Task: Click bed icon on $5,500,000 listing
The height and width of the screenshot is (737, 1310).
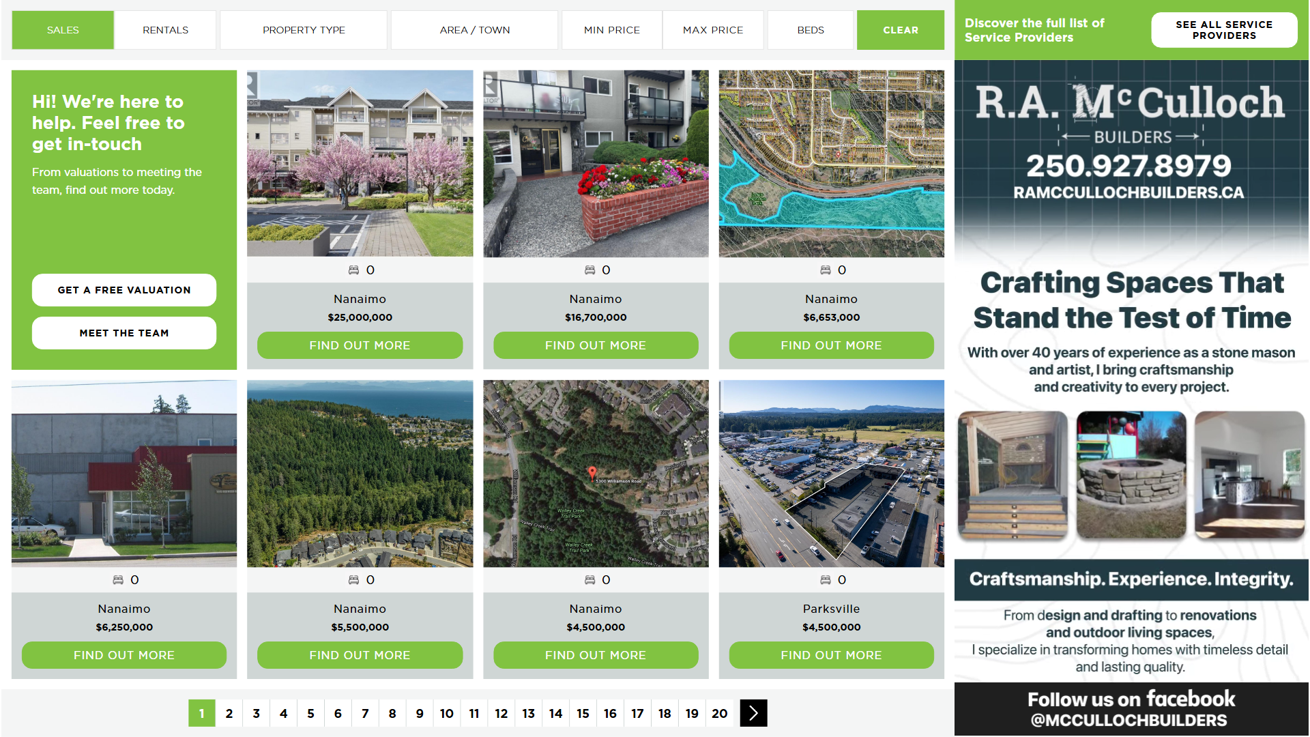Action: click(353, 580)
